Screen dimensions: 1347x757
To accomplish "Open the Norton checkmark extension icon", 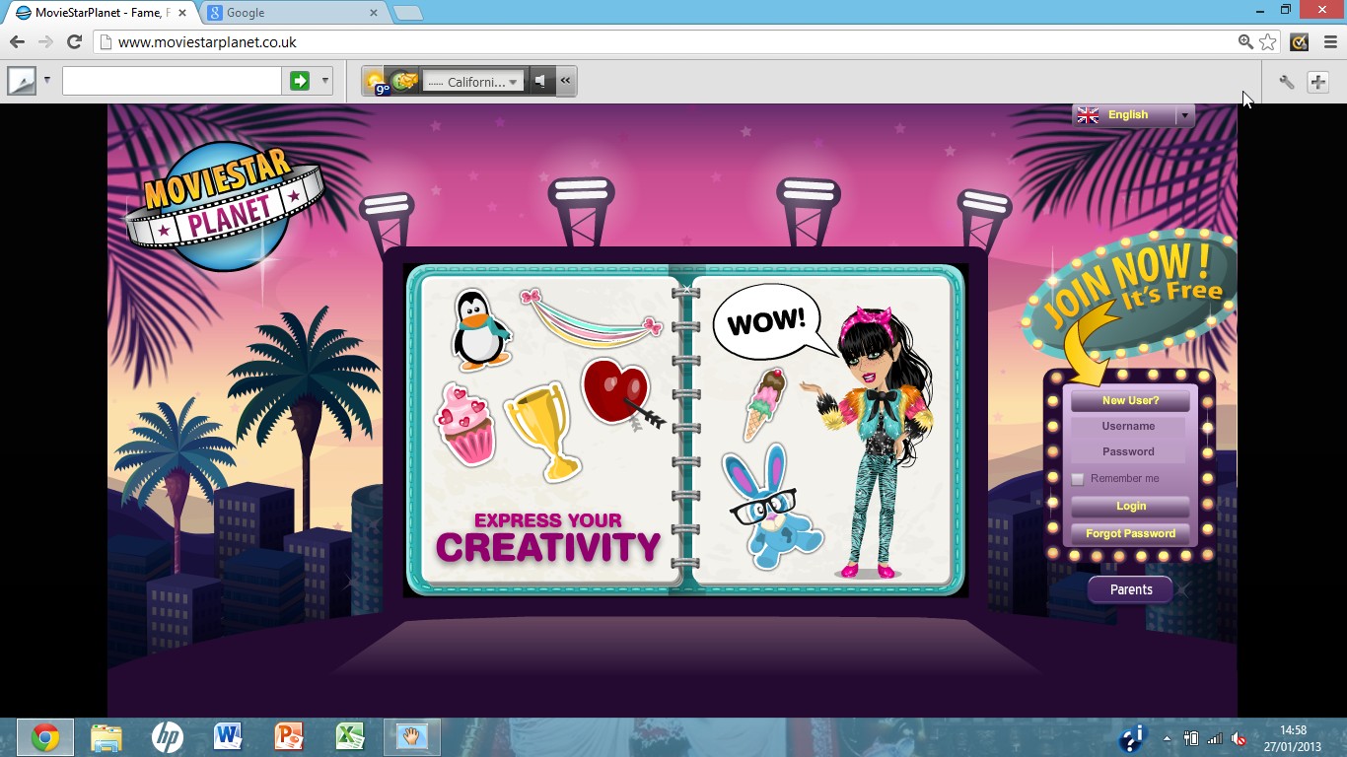I will (1299, 42).
